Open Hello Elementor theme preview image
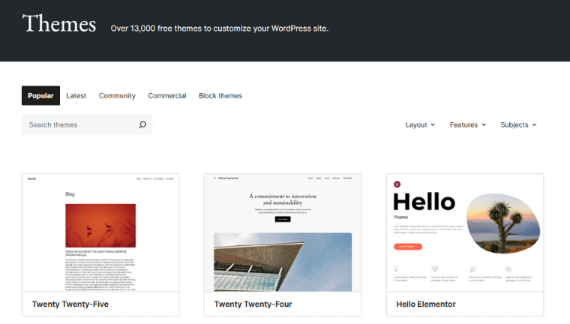 (x=465, y=232)
